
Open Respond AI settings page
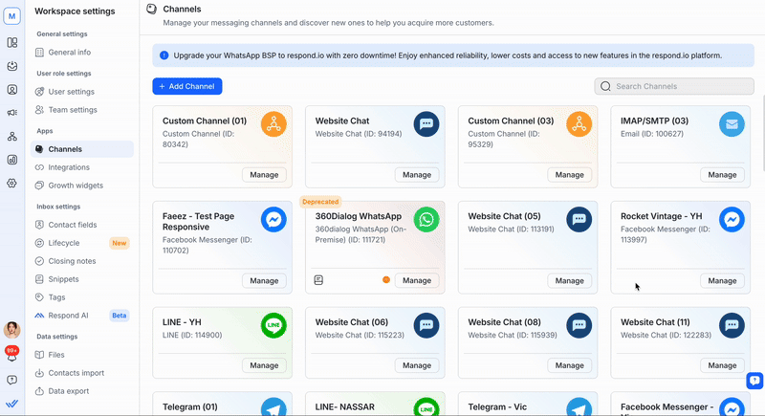[x=69, y=315]
